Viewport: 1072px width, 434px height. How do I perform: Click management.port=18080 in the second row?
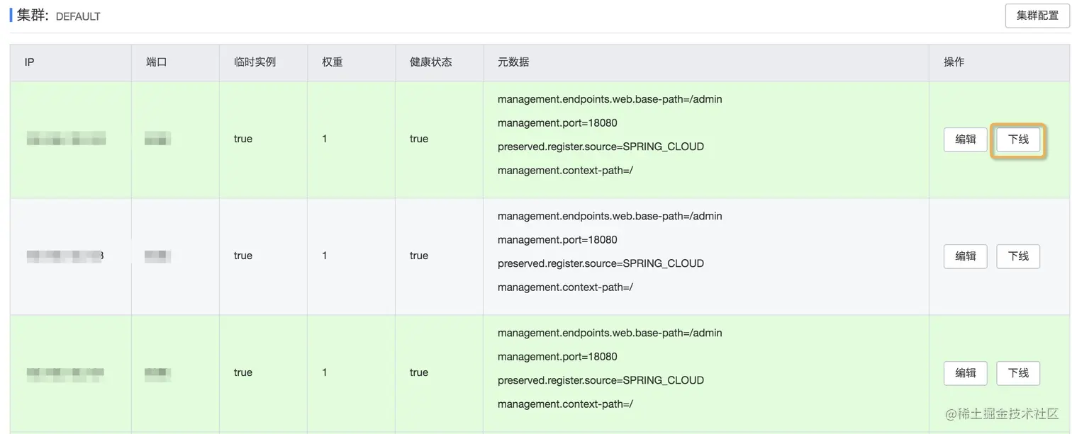[x=557, y=240]
